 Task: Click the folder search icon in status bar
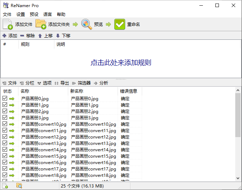(x=19, y=185)
